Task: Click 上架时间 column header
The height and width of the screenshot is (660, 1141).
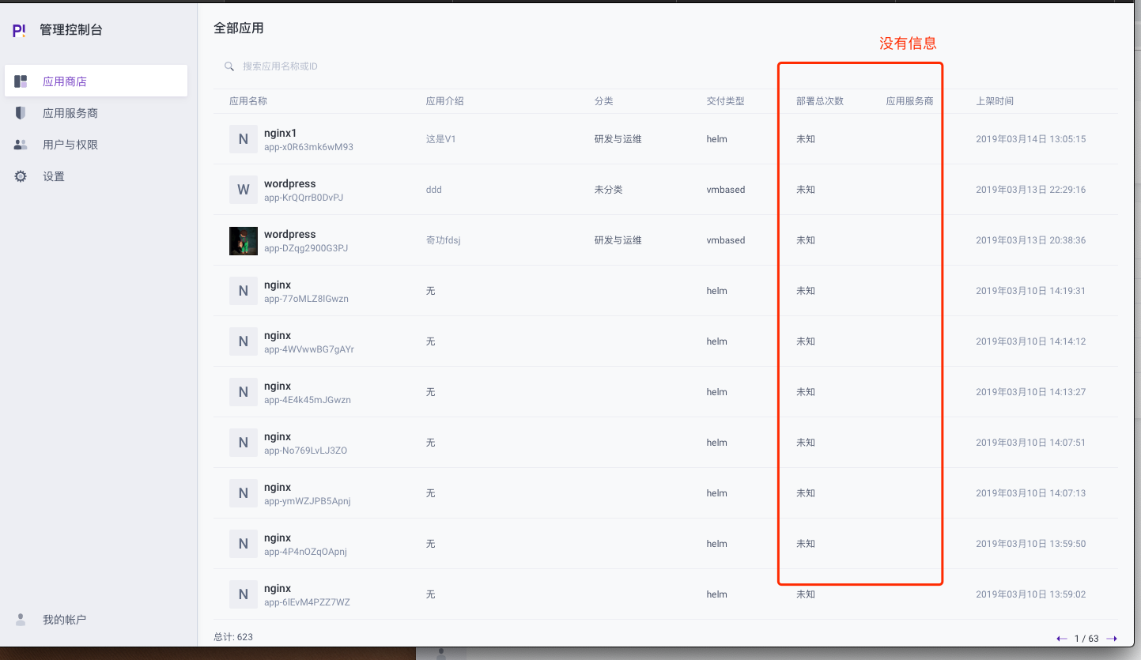Action: tap(995, 101)
